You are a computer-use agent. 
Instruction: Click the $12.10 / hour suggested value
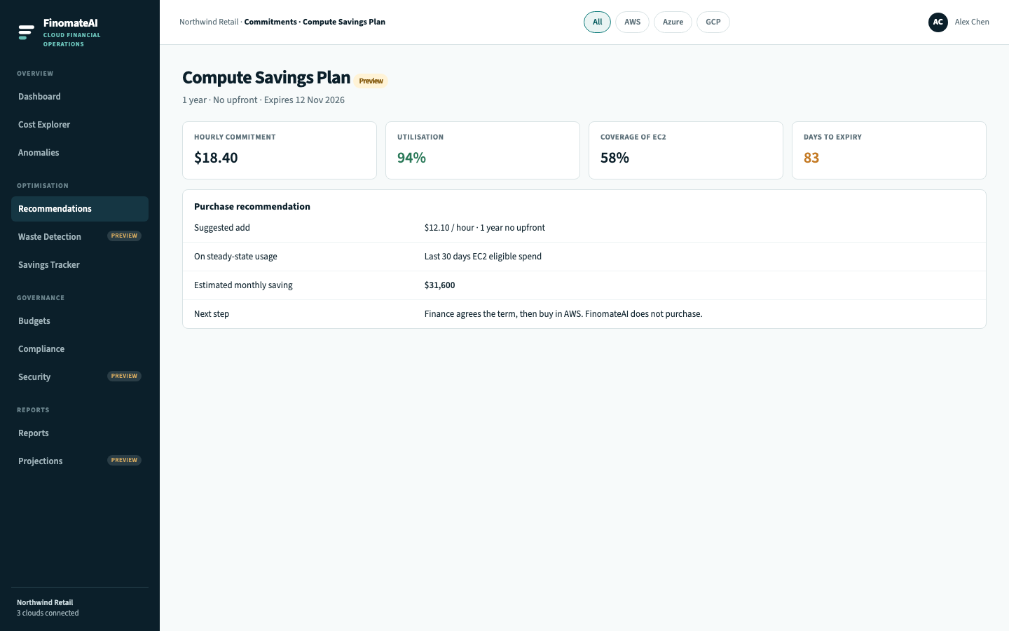pos(485,228)
